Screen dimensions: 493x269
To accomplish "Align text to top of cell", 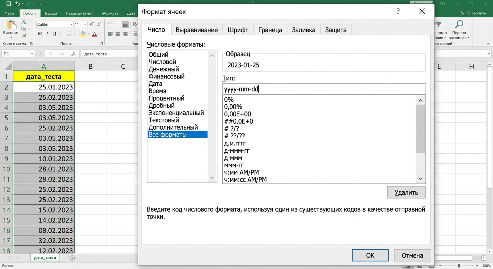I will 110,24.
